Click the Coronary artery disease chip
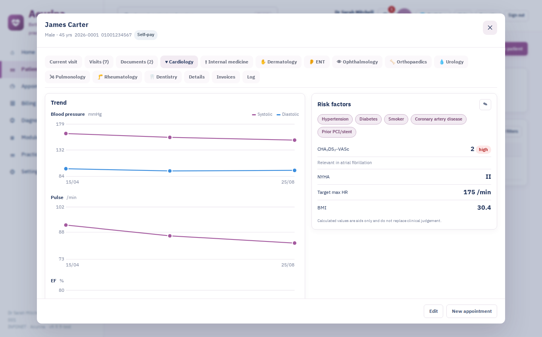Viewport: 542px width, 337px height. pos(438,119)
